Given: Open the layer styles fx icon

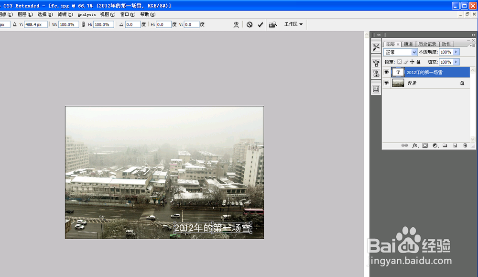Looking at the screenshot, I should [415, 145].
